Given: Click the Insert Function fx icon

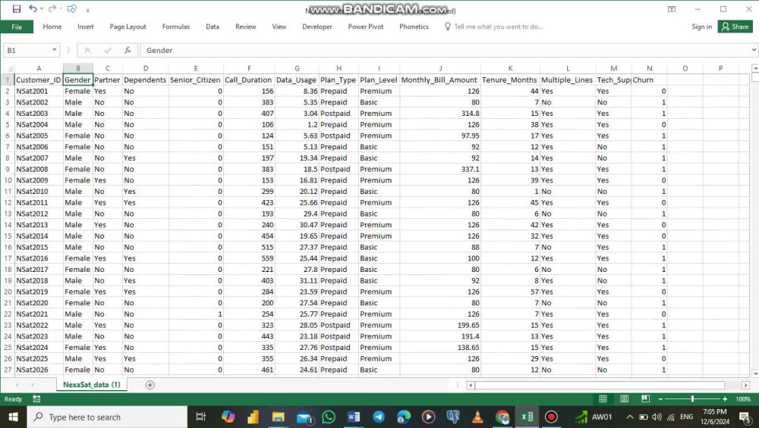Looking at the screenshot, I should (x=128, y=50).
